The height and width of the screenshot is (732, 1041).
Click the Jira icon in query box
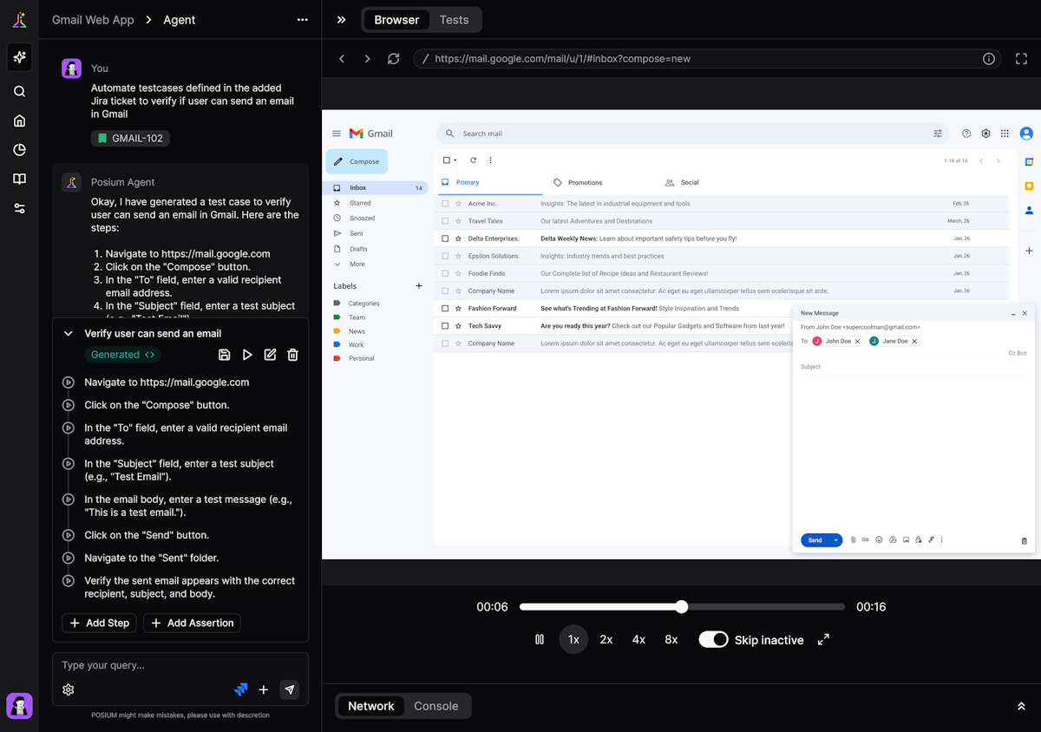click(241, 690)
